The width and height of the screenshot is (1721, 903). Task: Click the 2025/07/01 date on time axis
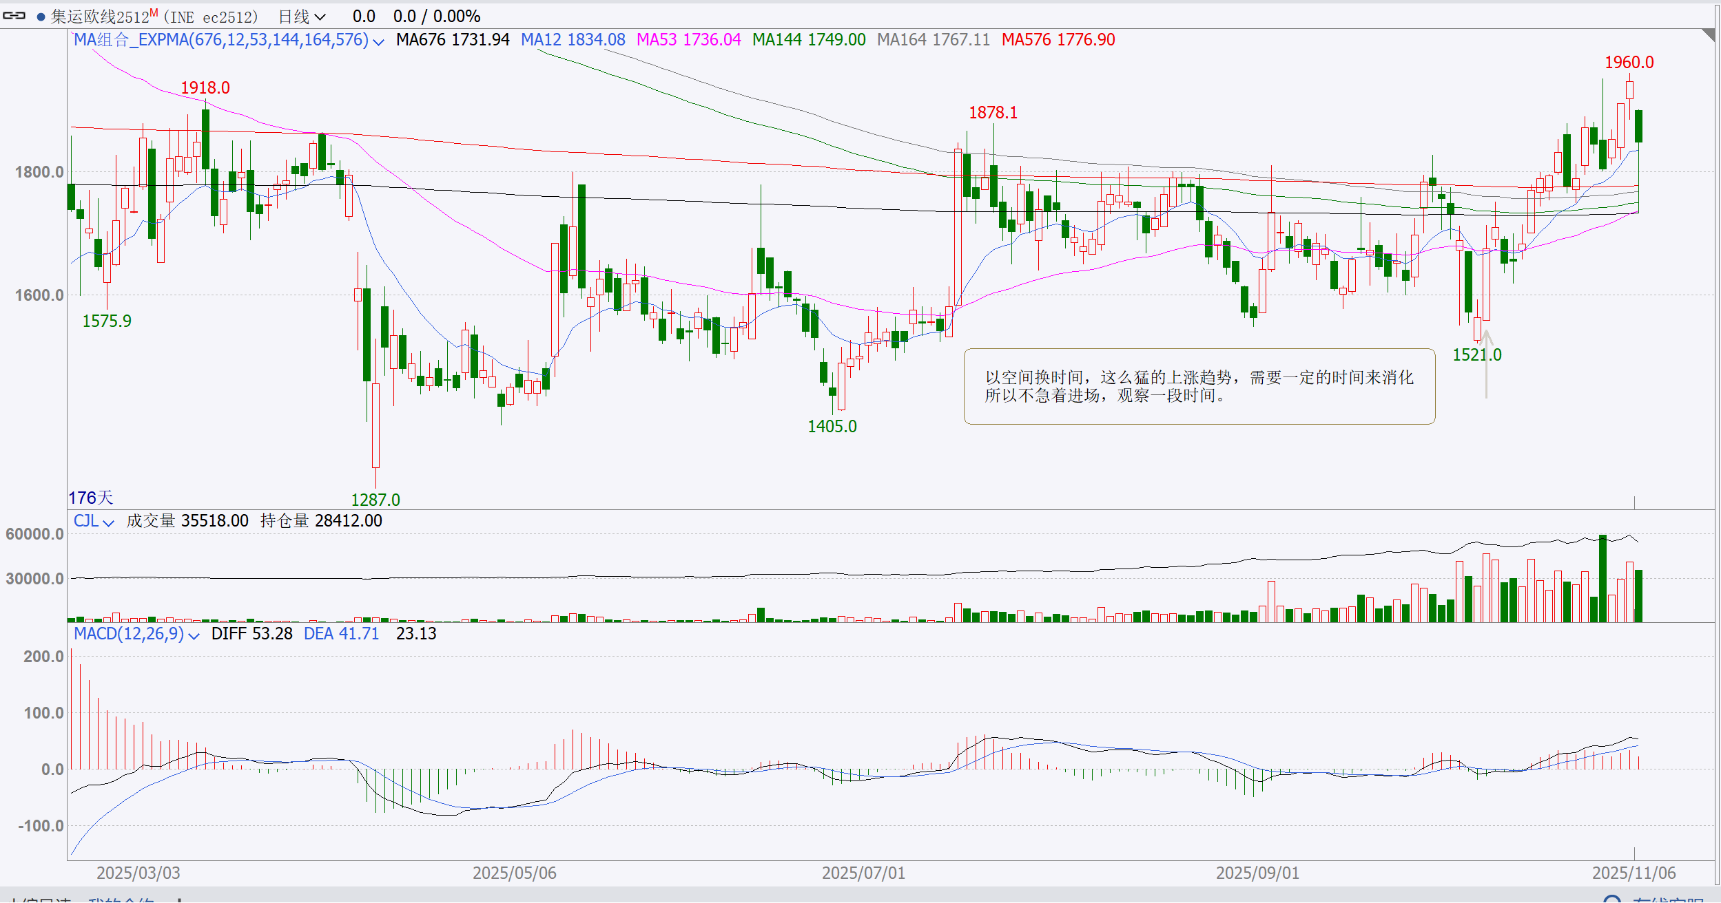click(x=863, y=873)
